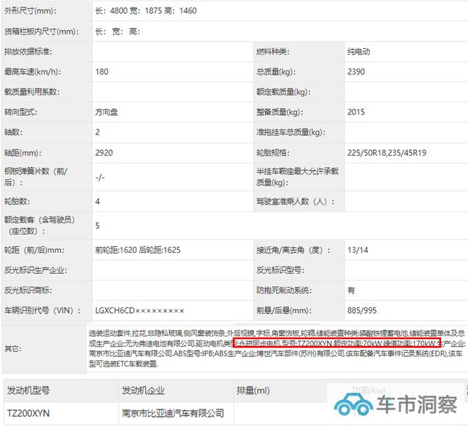Select the ABS value 有
Viewport: 468px width, 428px height.
[351, 290]
